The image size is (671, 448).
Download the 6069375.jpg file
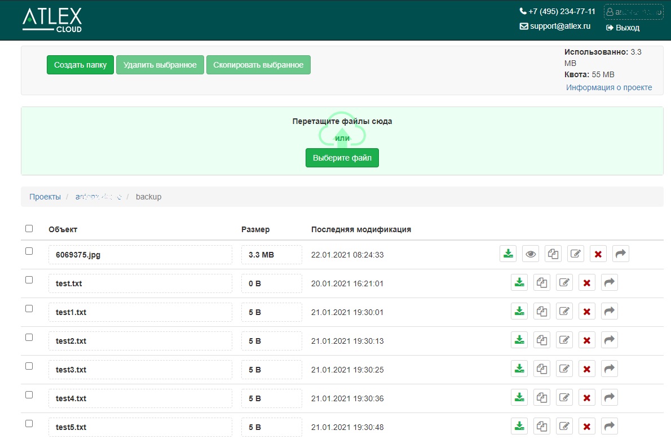click(x=508, y=254)
